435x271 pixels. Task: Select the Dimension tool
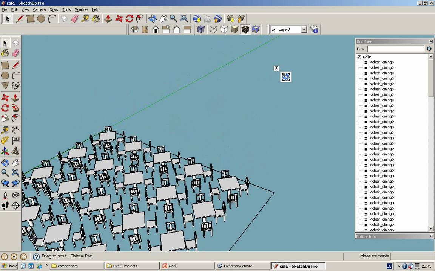pos(15,129)
